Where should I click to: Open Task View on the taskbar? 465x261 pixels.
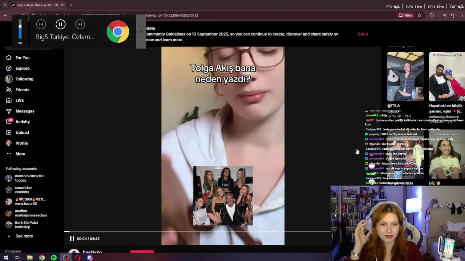pos(17,258)
